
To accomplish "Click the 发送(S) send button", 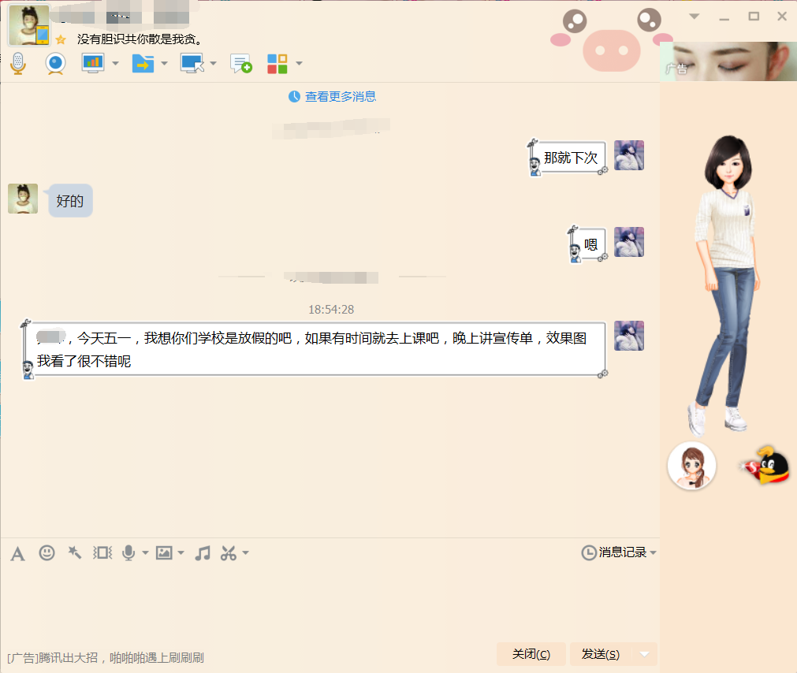I will click(x=601, y=654).
